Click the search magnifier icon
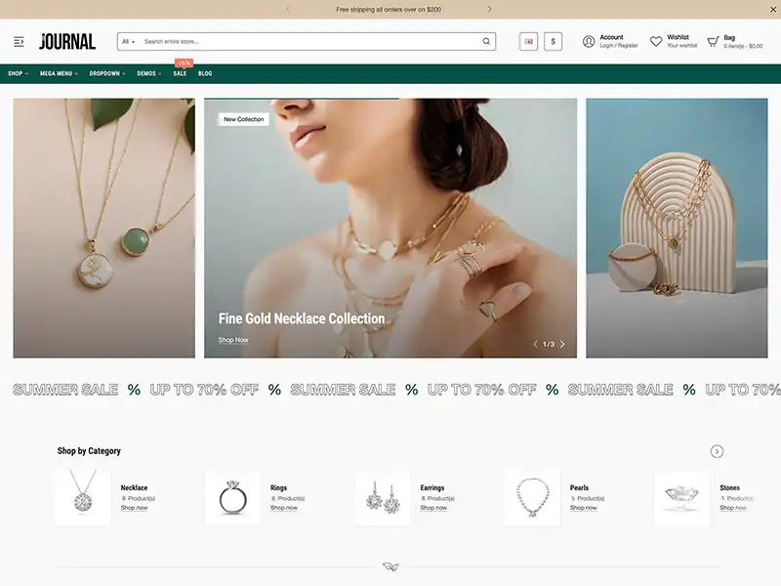 (x=485, y=41)
